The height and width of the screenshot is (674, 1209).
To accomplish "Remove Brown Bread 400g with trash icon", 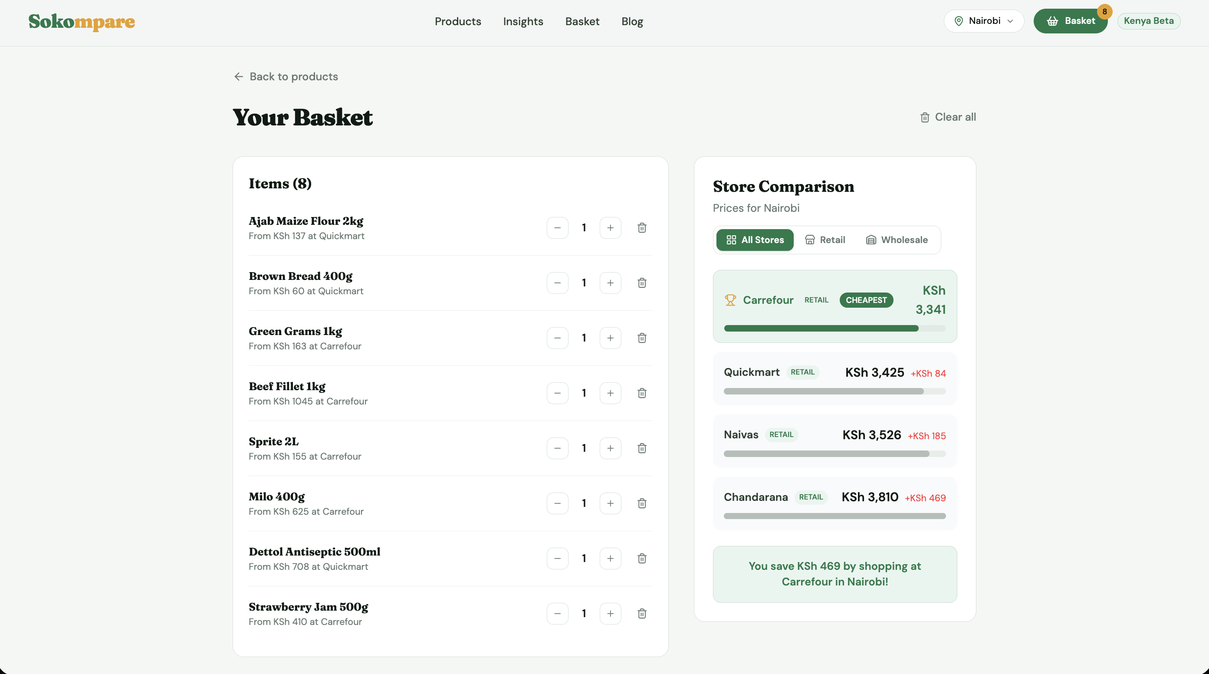I will (x=641, y=283).
